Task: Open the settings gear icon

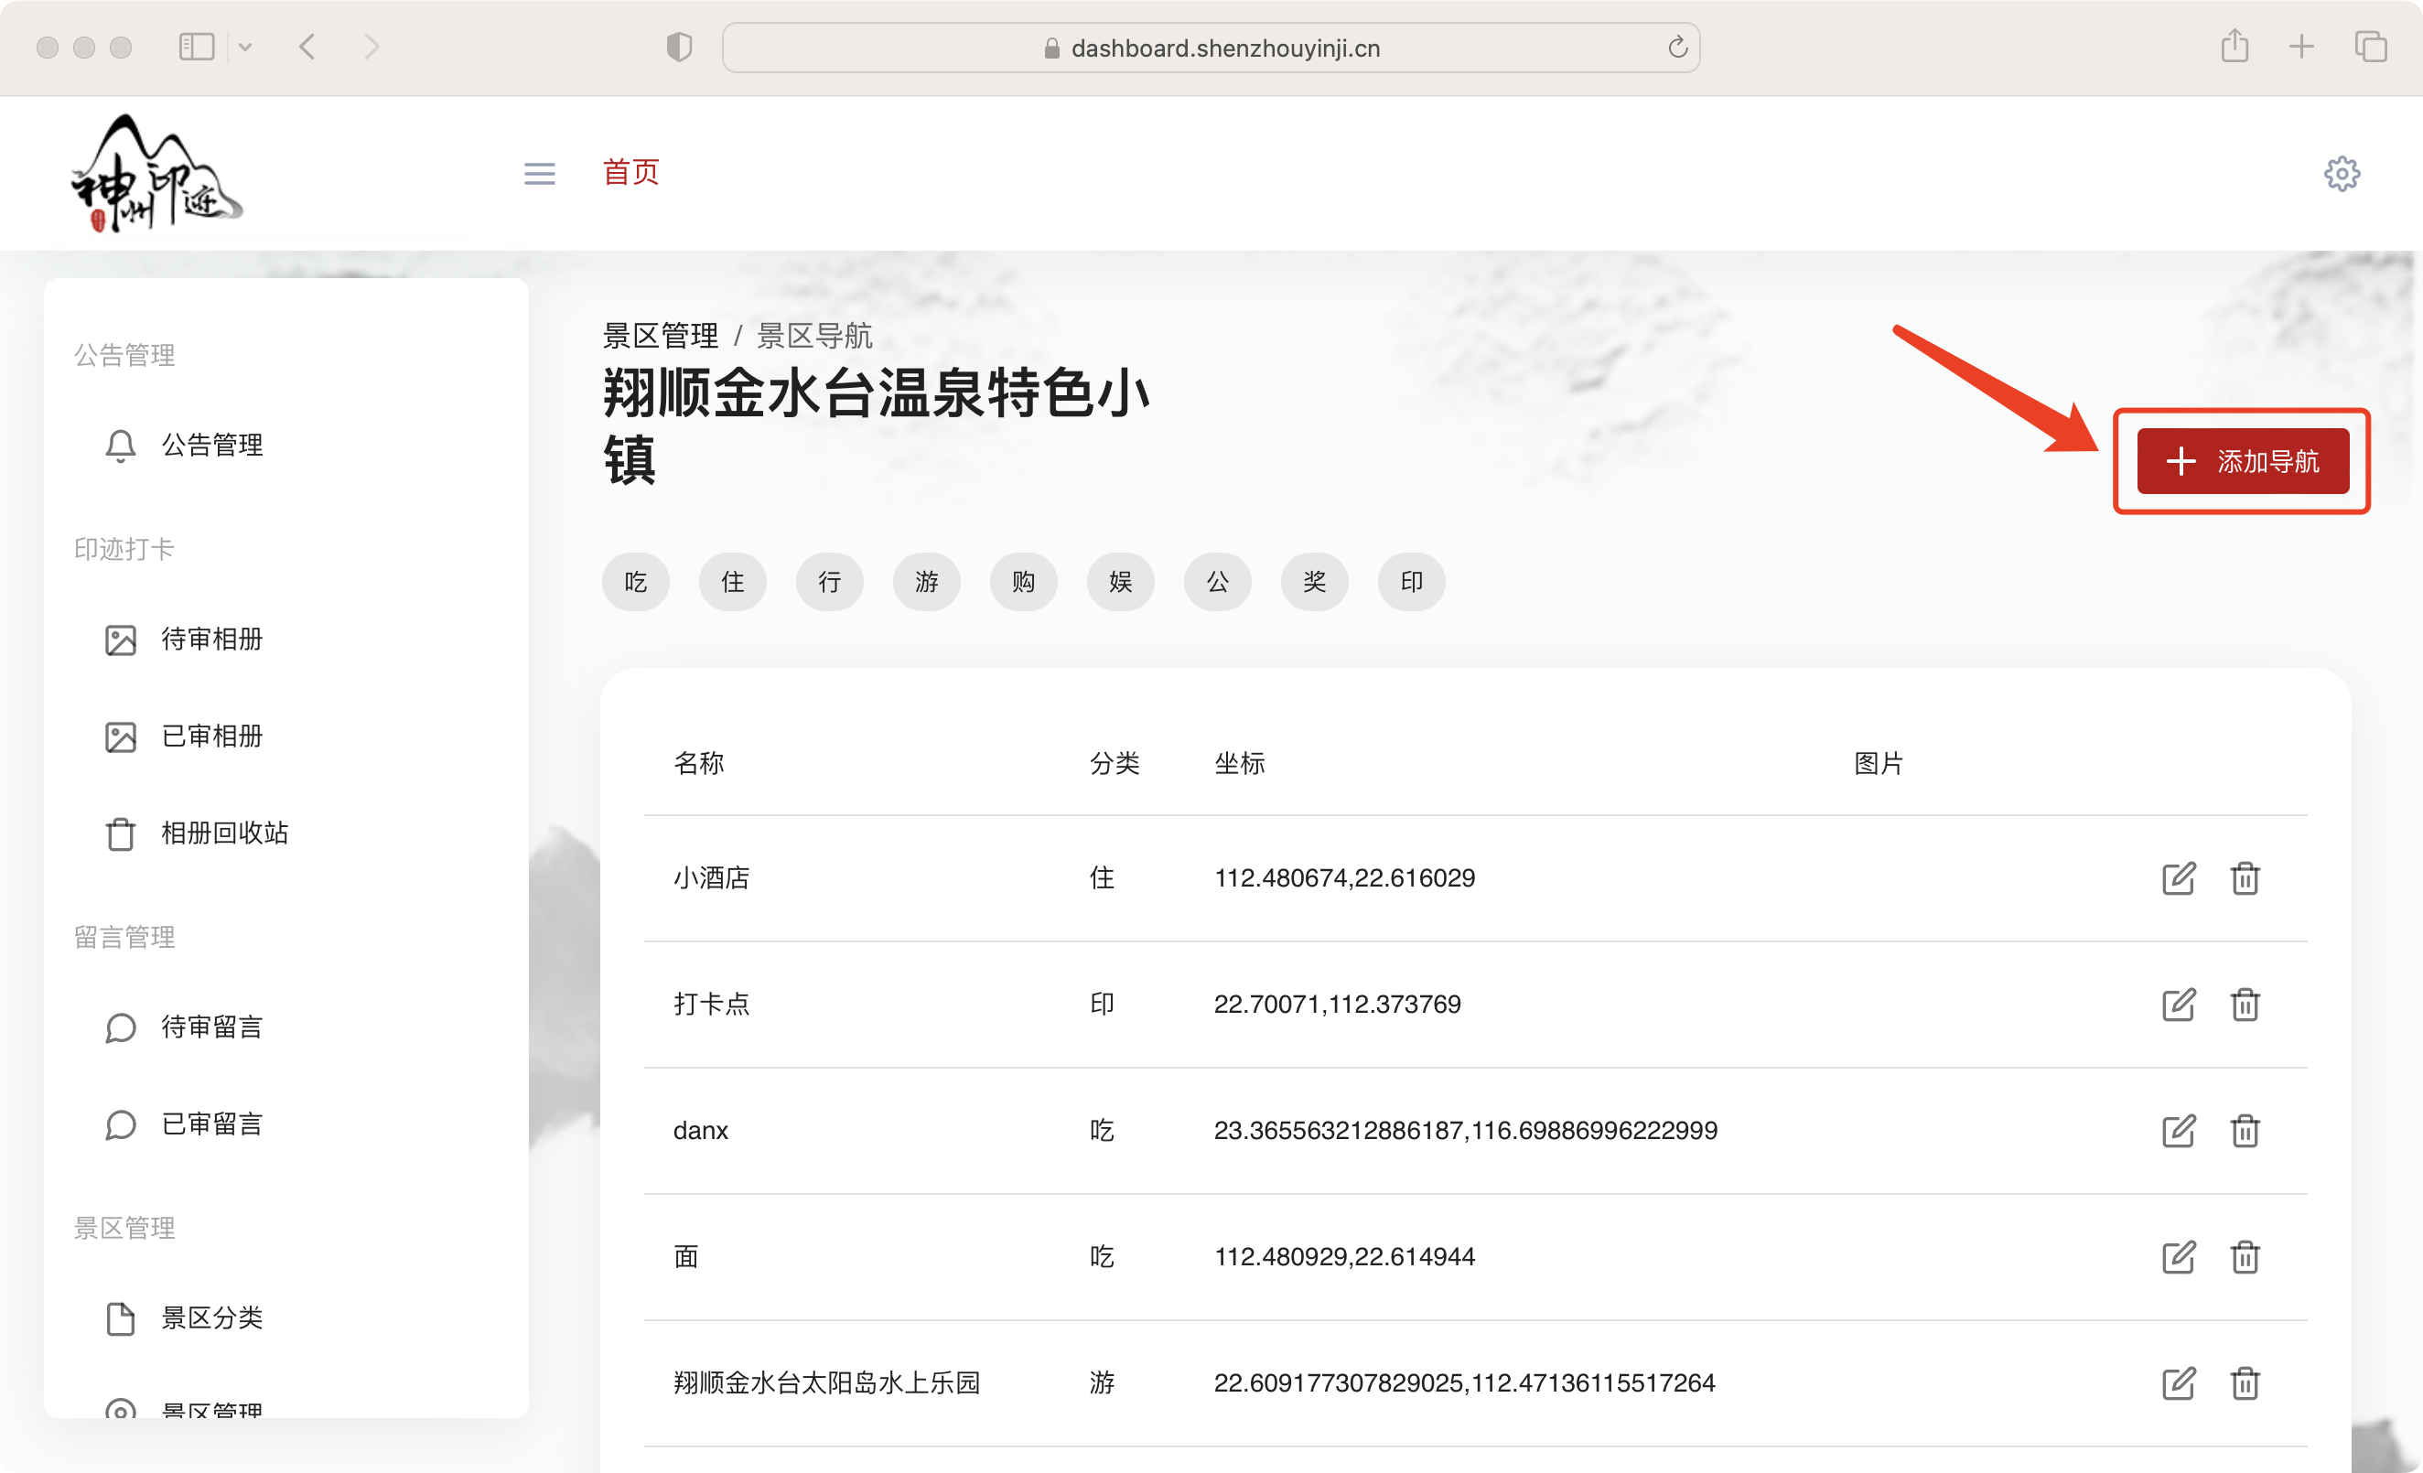Action: click(2342, 174)
